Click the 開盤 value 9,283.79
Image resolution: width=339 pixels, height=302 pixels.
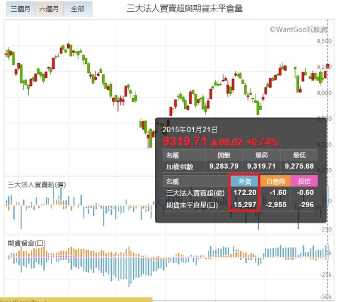[x=224, y=166]
